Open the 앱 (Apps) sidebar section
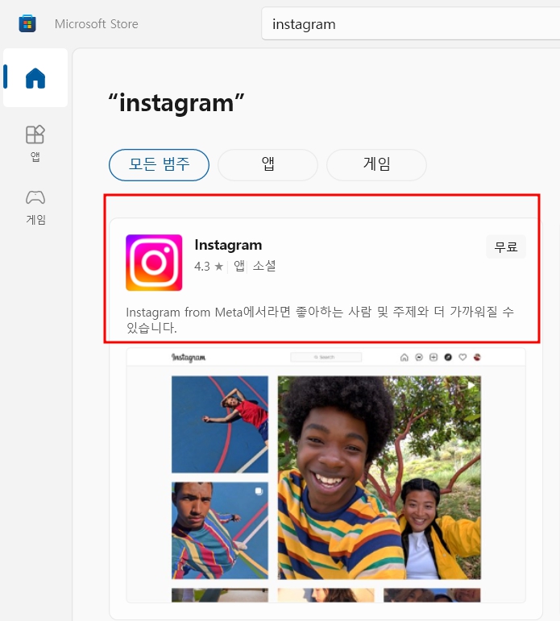Screen dimensions: 560x621 pos(35,143)
